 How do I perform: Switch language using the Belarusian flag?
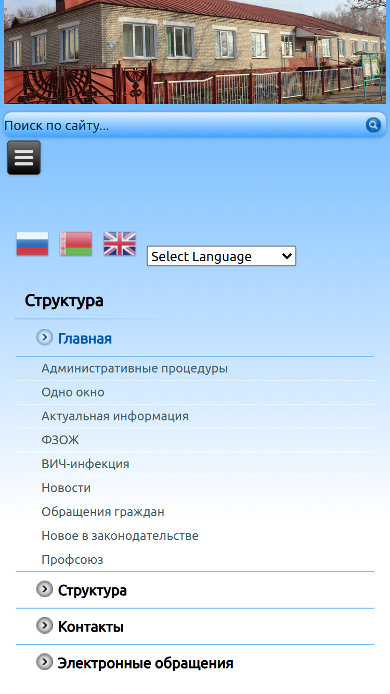click(x=76, y=243)
